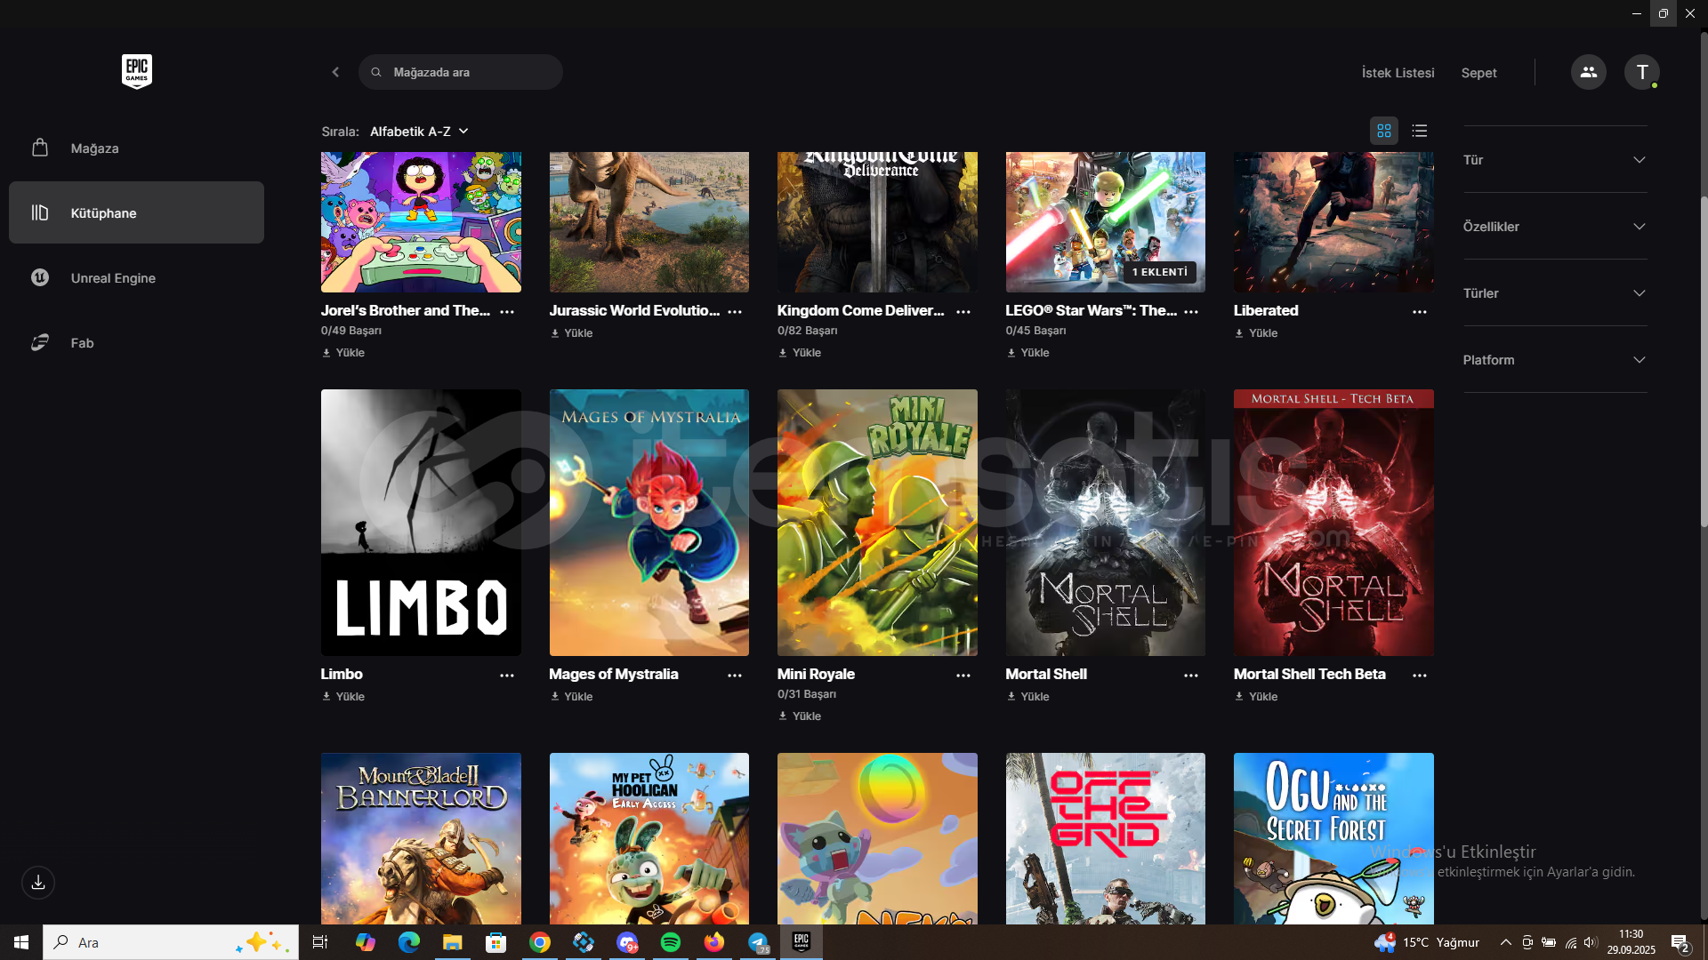Click Yükle under Mortal Shell
1708x960 pixels.
[1027, 697]
